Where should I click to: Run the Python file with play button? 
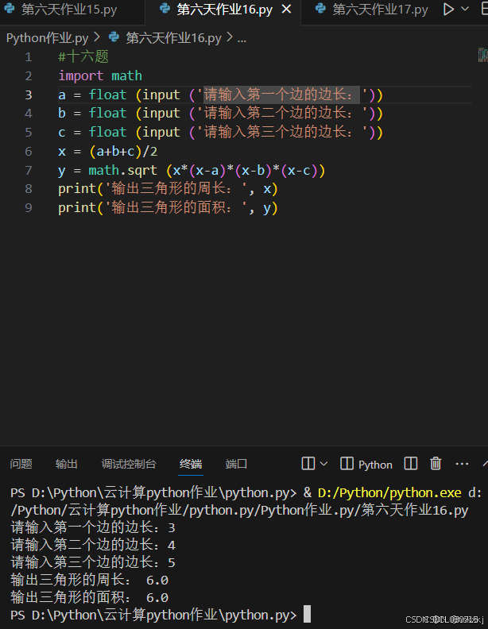point(448,10)
